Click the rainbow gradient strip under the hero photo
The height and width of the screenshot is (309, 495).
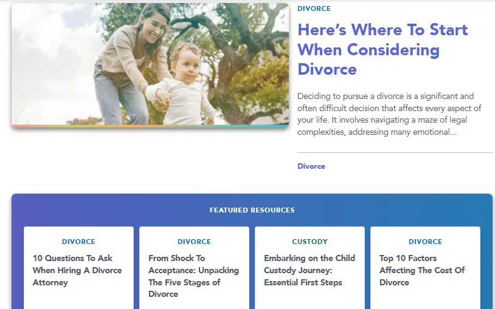point(150,126)
